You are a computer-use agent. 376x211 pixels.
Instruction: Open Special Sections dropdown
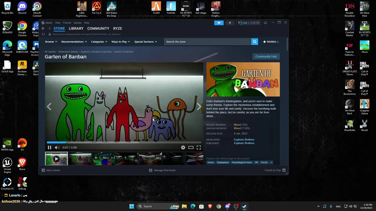(145, 42)
